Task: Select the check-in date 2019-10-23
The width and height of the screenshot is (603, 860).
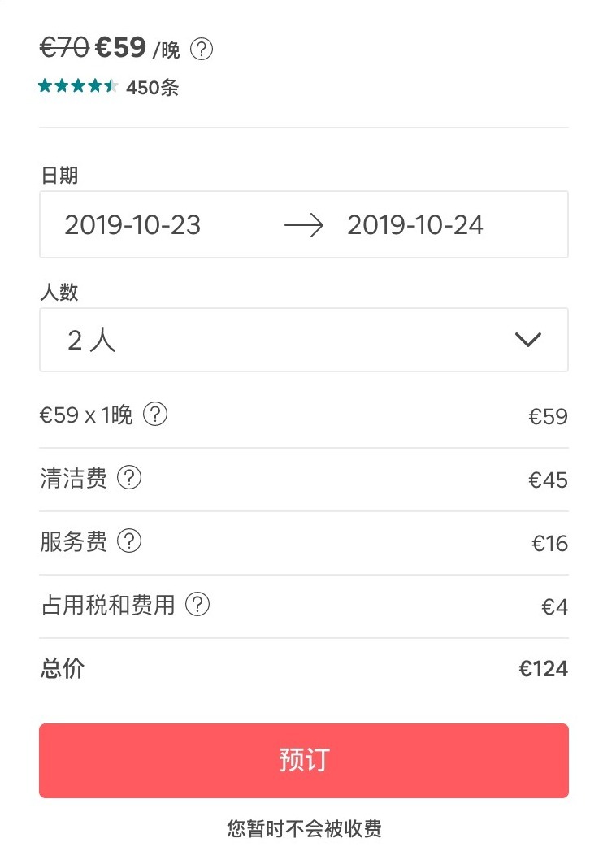Action: (x=132, y=225)
